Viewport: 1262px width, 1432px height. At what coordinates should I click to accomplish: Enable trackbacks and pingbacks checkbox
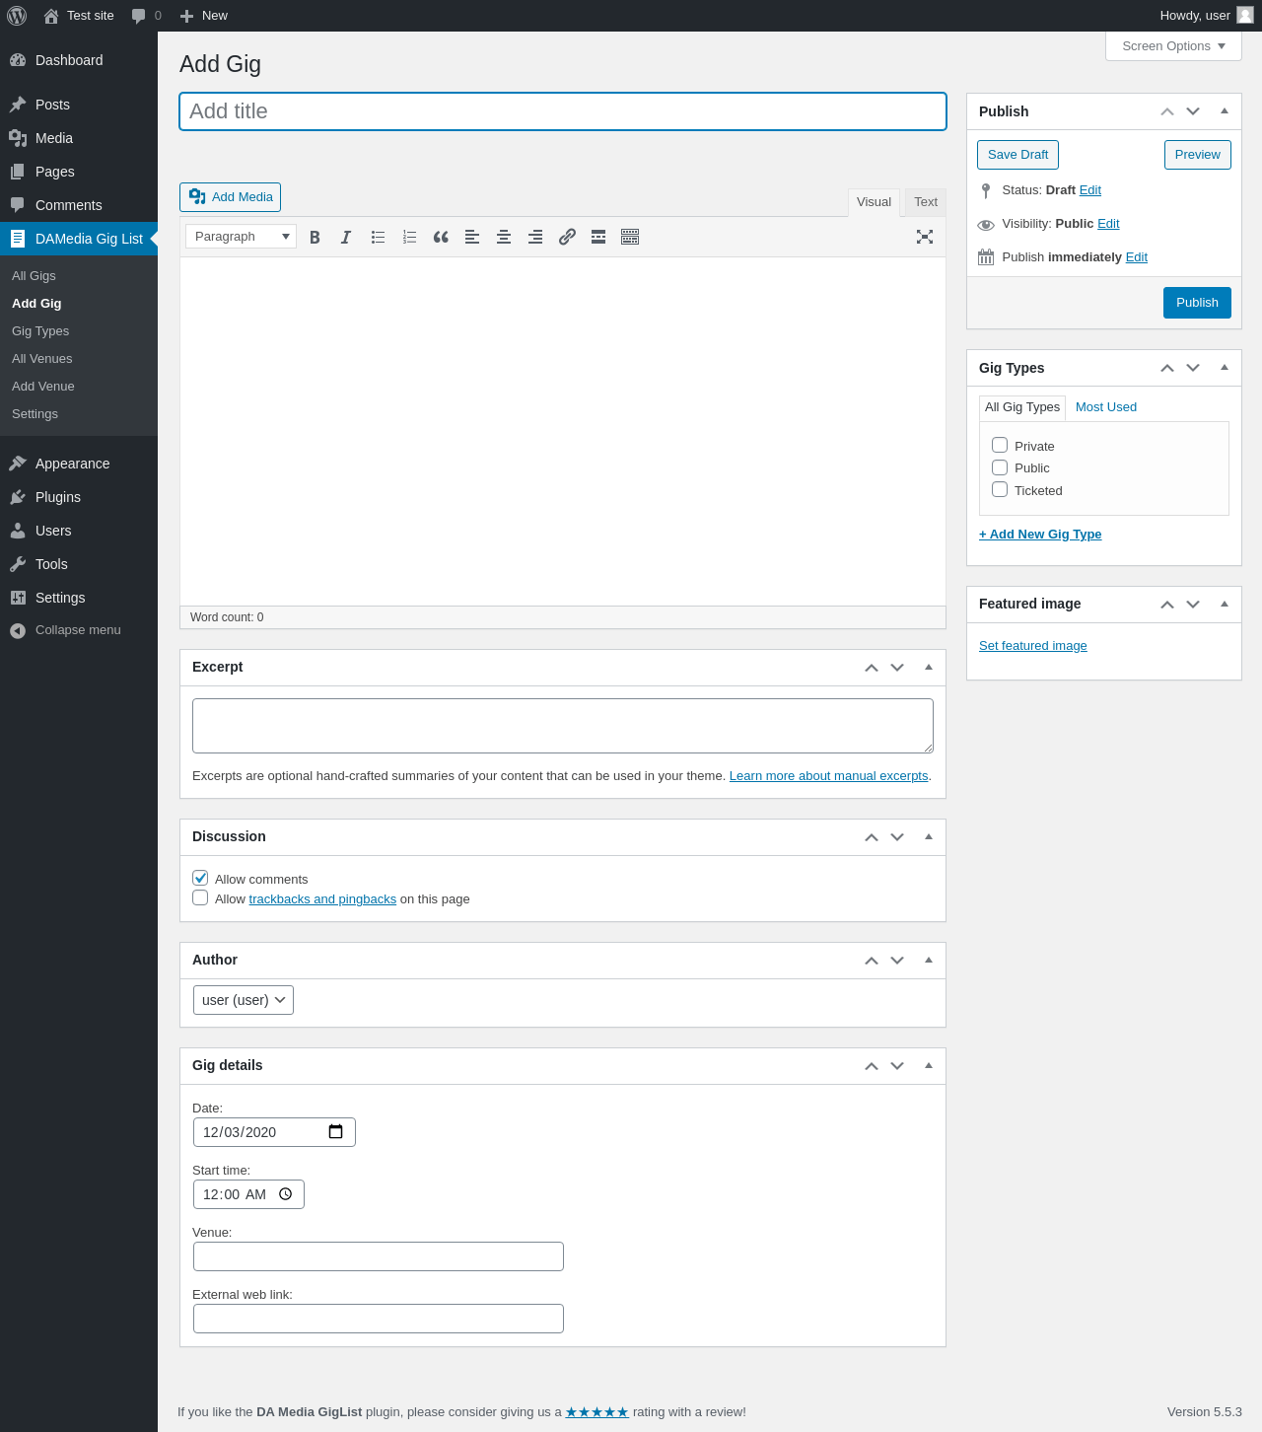pos(200,897)
